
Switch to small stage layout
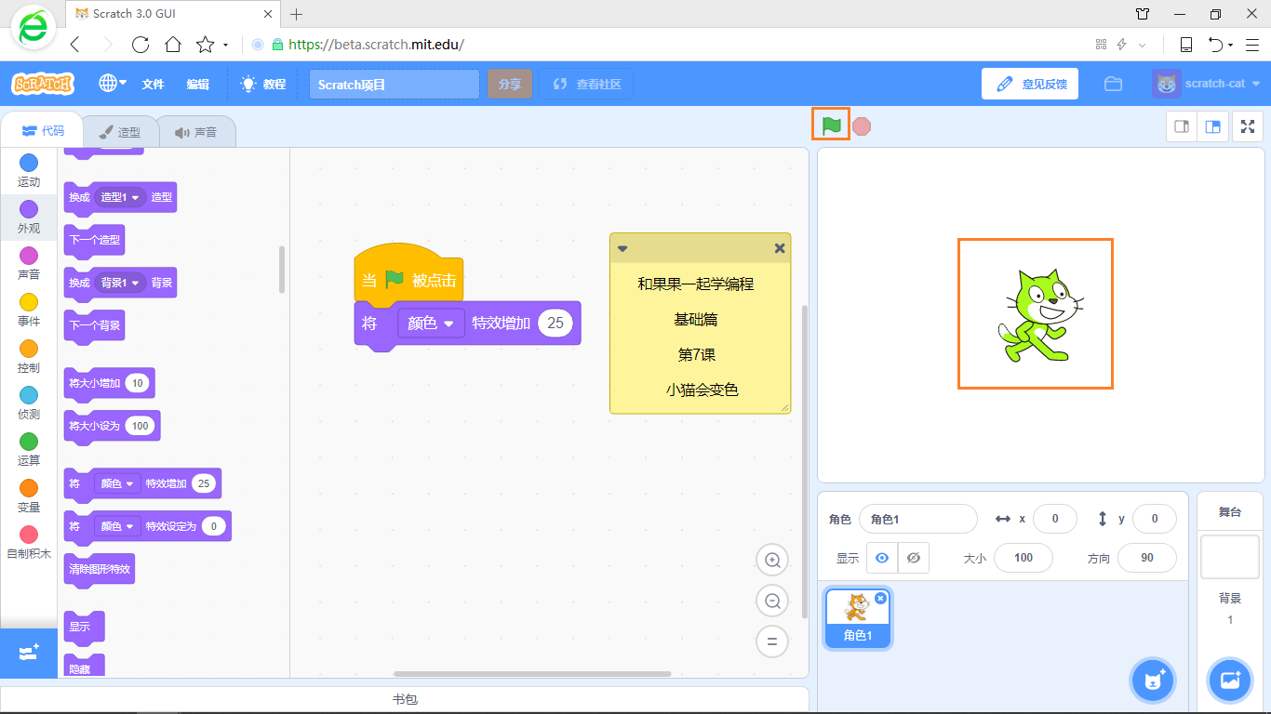pos(1182,126)
